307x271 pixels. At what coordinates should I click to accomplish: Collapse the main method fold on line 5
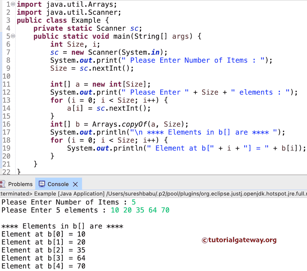(x=13, y=36)
